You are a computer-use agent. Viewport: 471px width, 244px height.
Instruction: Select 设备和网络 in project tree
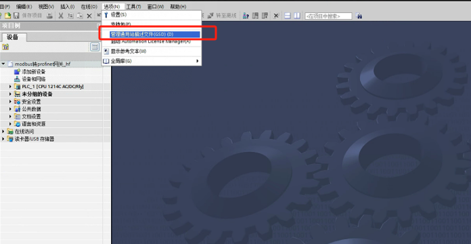(34, 79)
